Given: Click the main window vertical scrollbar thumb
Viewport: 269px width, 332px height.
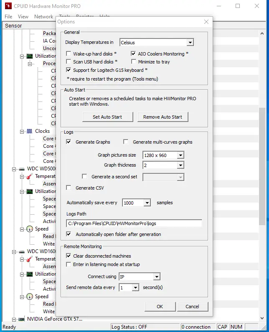Looking at the screenshot, I should pyautogui.click(x=262, y=166).
